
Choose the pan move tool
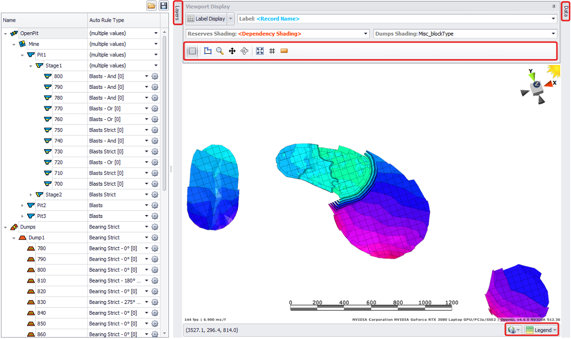(232, 51)
